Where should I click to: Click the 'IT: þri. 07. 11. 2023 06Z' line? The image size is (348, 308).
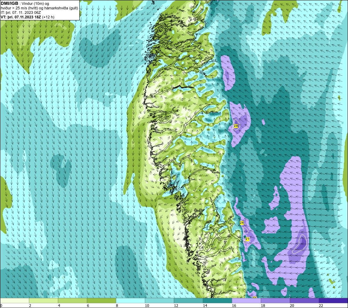click(21, 13)
